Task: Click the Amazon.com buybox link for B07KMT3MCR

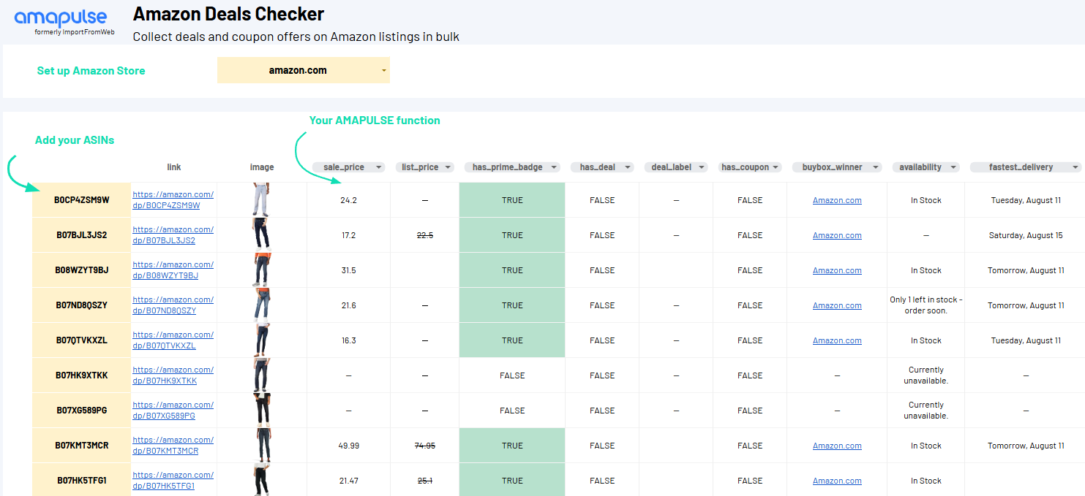Action: [837, 446]
